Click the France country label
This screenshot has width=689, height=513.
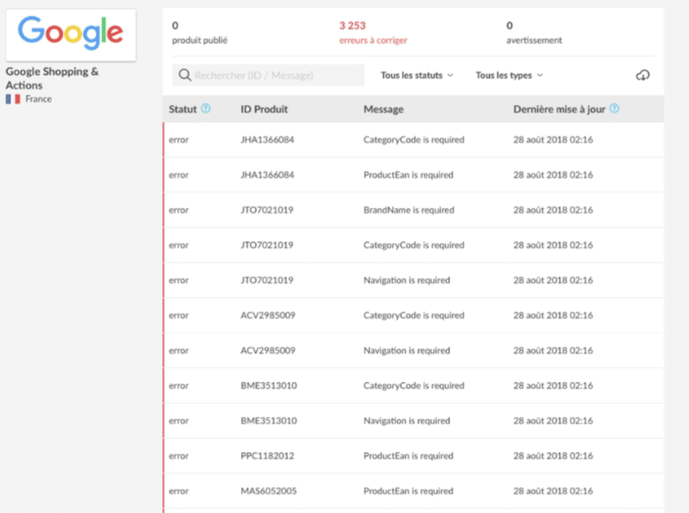(39, 100)
